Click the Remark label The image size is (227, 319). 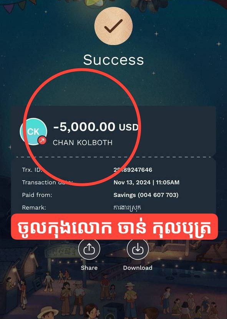(x=34, y=207)
